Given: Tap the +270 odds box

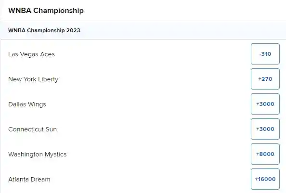Looking at the screenshot, I should click(x=265, y=79).
